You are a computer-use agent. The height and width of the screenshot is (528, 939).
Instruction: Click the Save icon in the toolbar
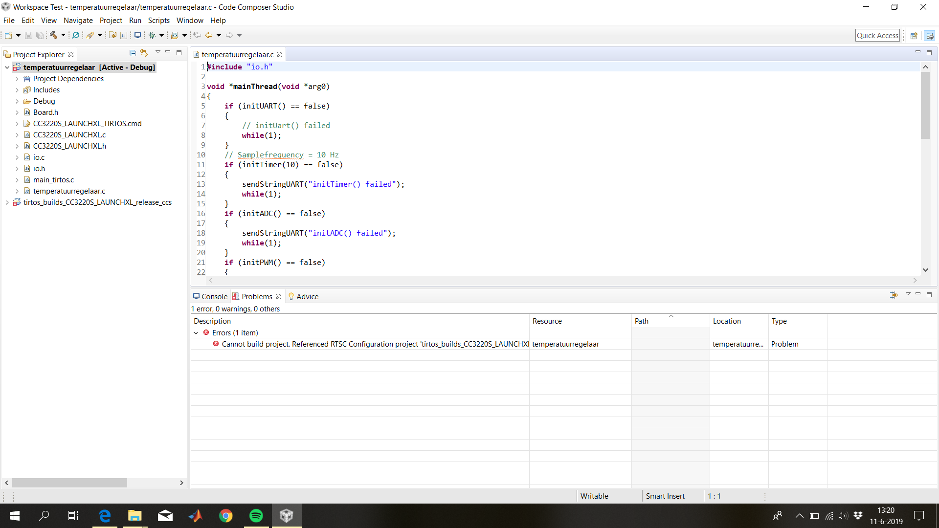[28, 35]
